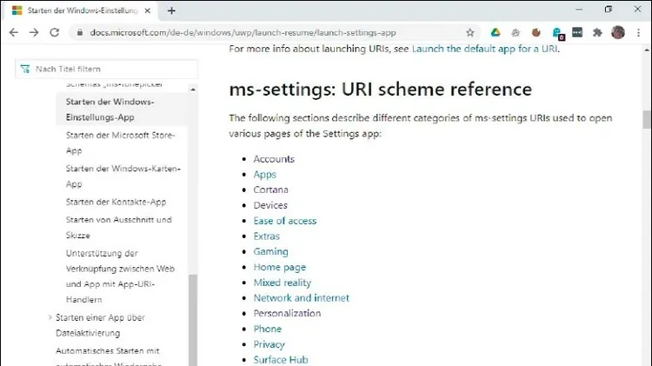This screenshot has height=366, width=652.
Task: Close the Starten der Windows-Einstellung tab
Action: tap(148, 10)
